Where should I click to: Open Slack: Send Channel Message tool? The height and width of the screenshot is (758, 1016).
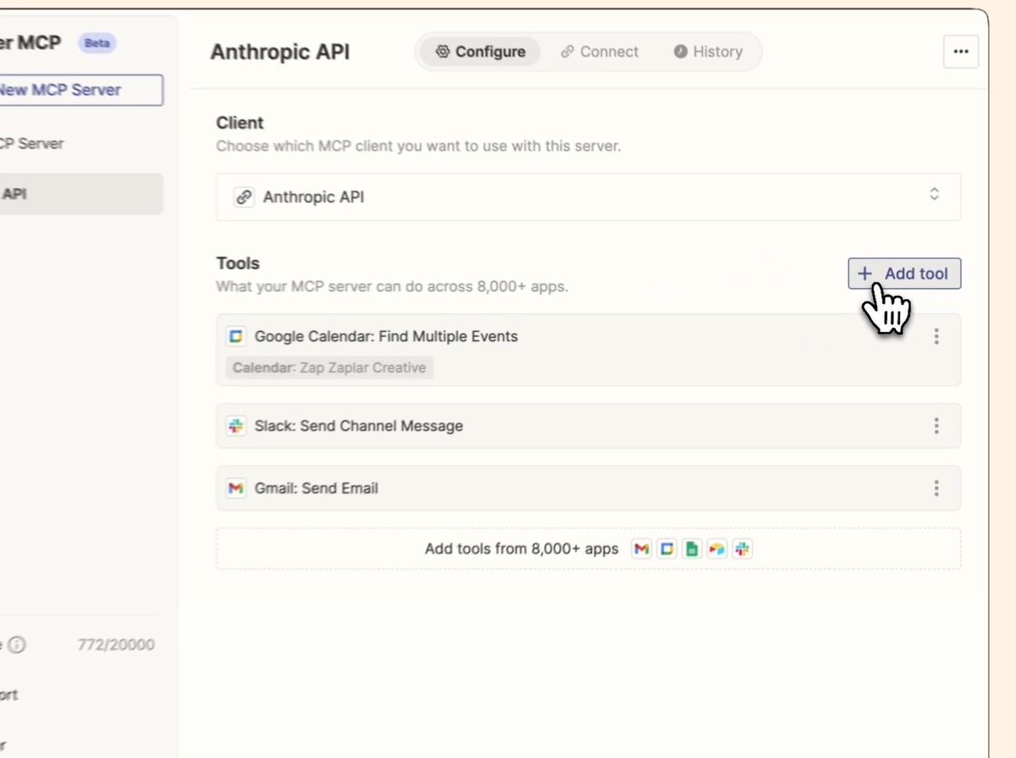[588, 426]
